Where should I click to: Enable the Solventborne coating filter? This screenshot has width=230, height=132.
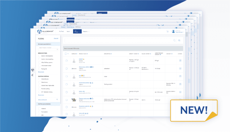click(39, 79)
